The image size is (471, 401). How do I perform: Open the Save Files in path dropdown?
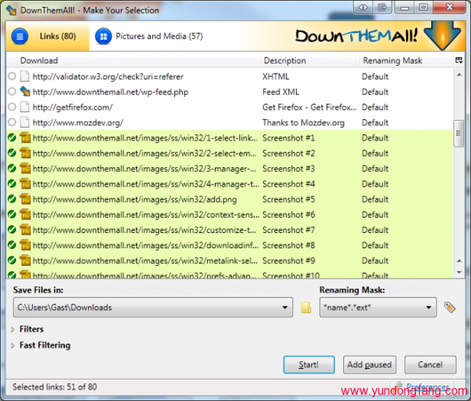286,308
